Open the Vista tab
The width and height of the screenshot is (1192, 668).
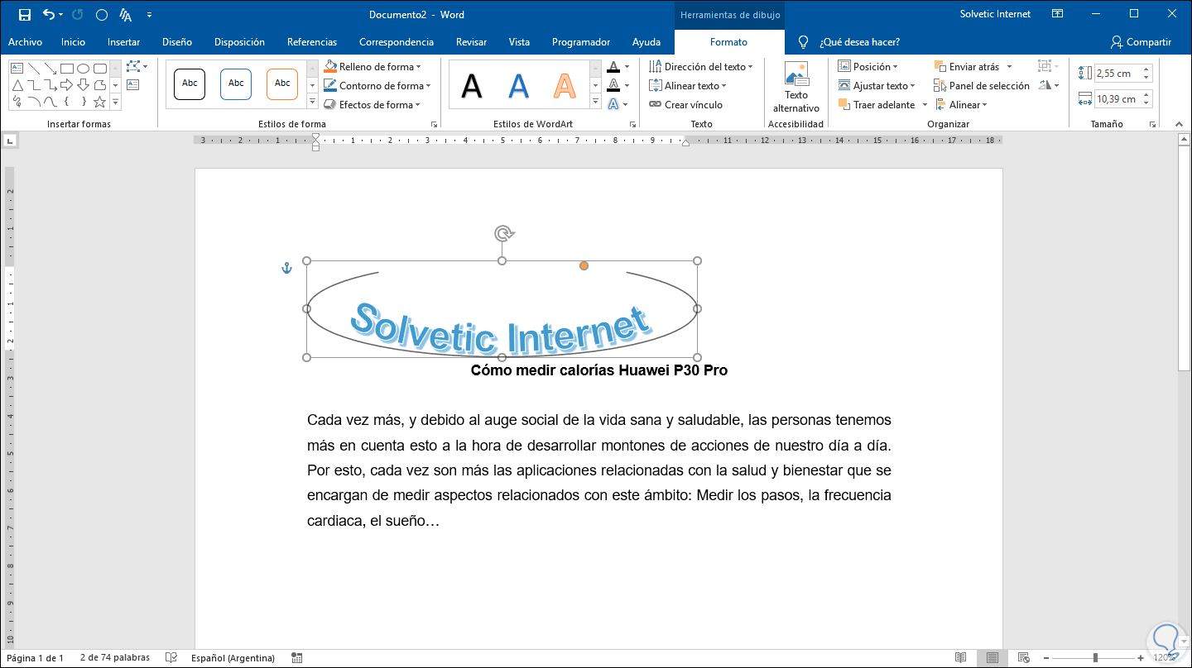[x=519, y=42]
